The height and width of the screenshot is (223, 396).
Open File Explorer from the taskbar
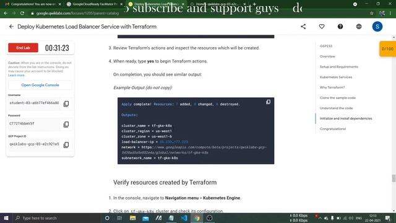point(132,218)
